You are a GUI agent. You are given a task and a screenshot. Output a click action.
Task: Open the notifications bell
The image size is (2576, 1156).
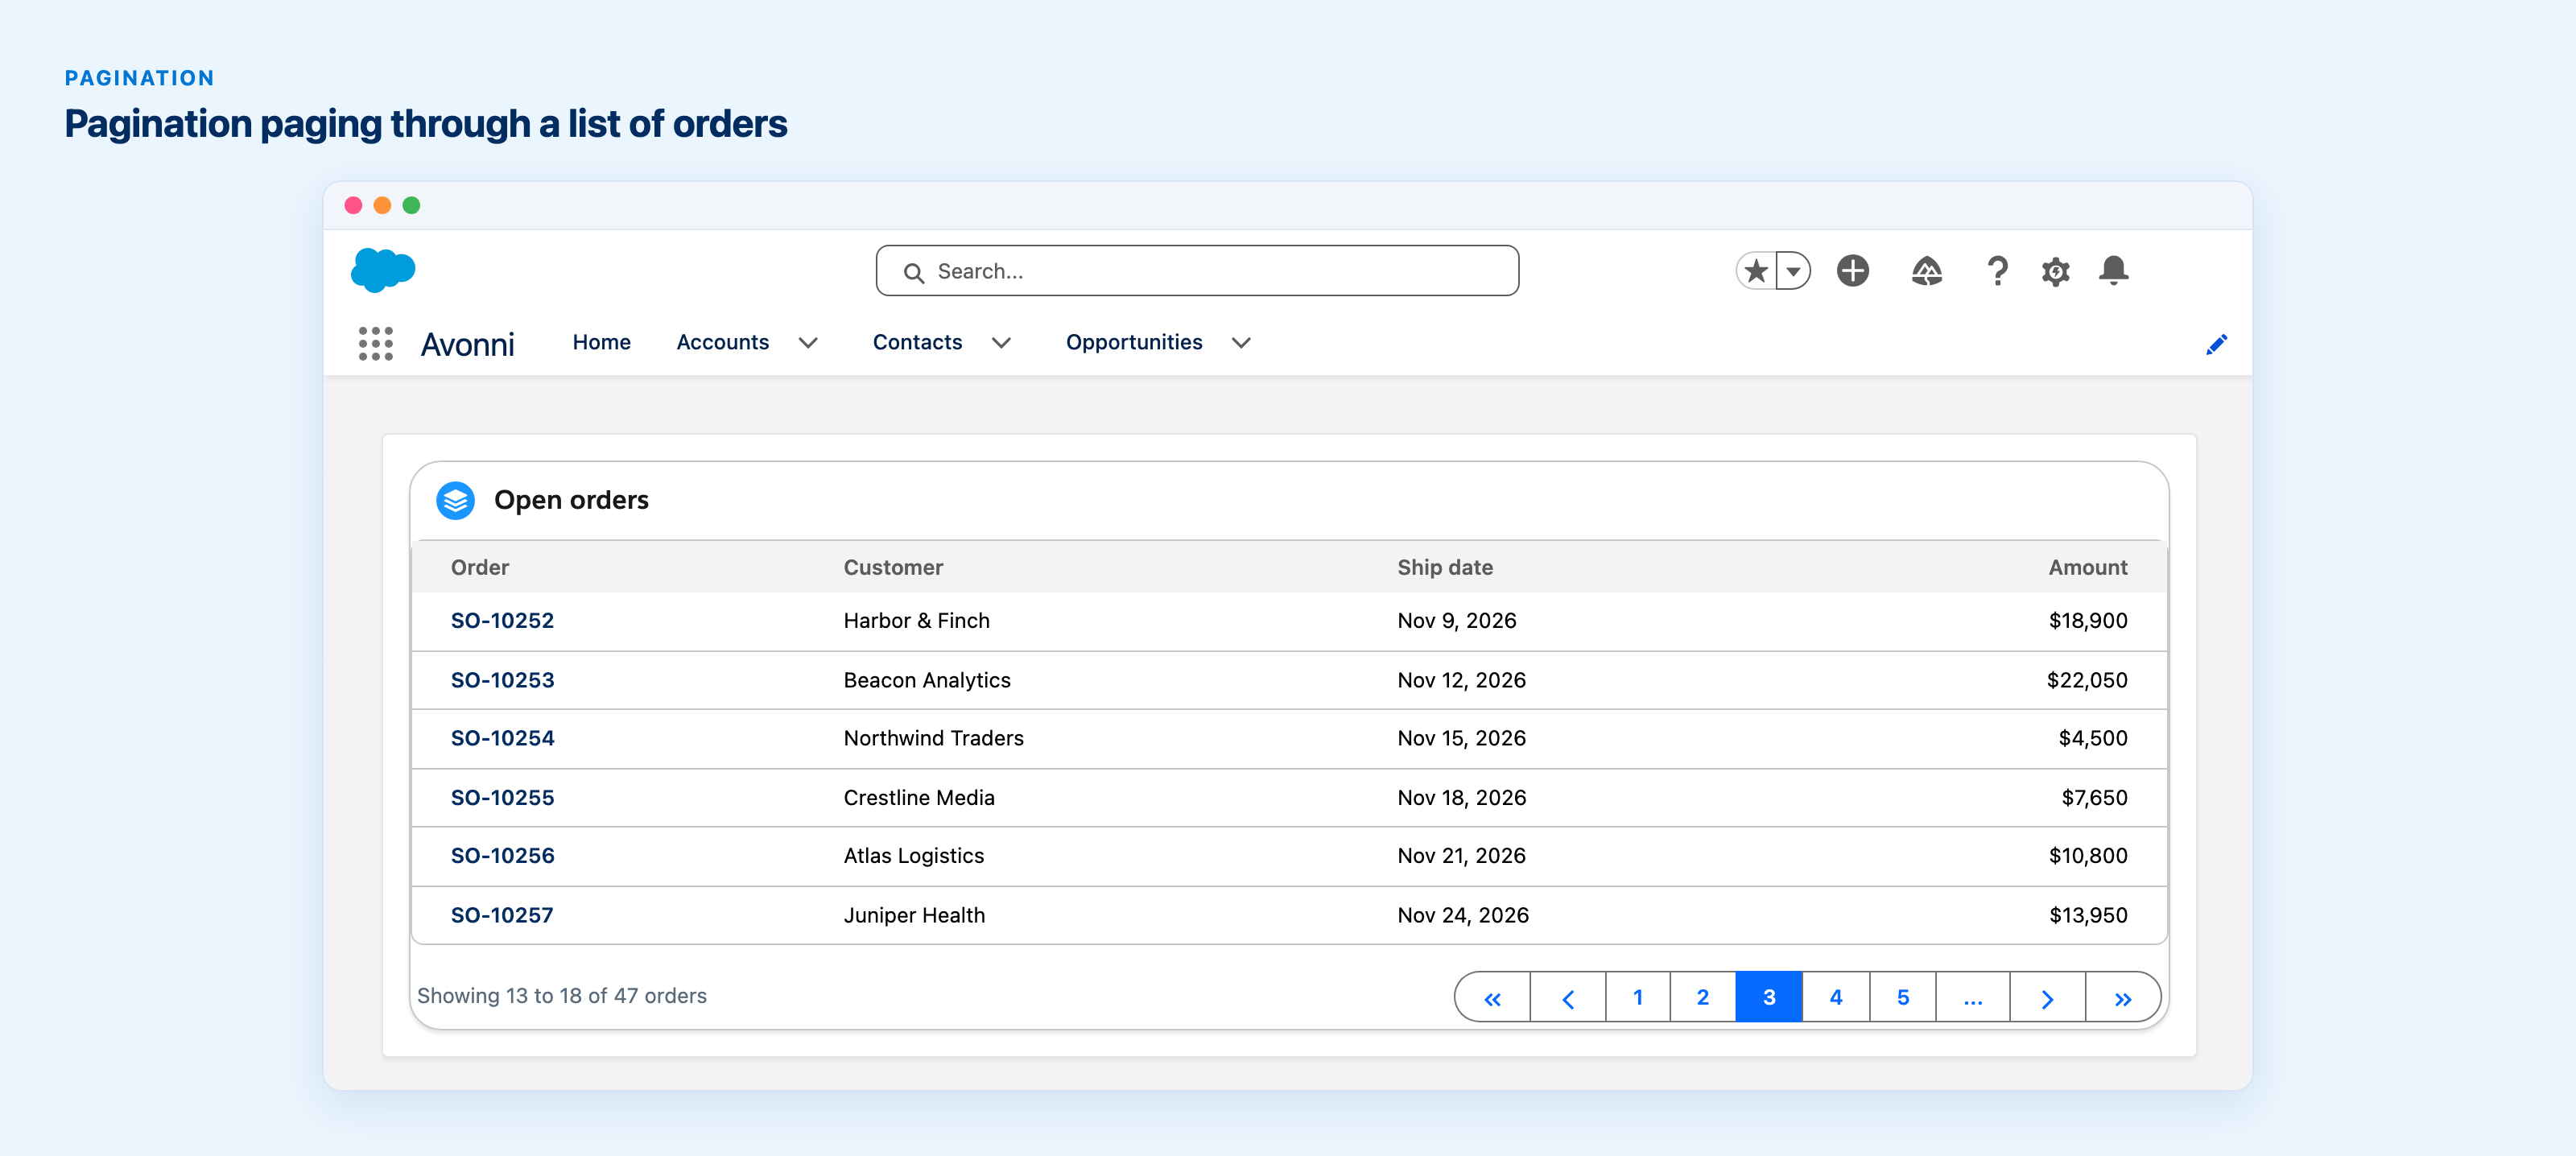[x=2113, y=271]
